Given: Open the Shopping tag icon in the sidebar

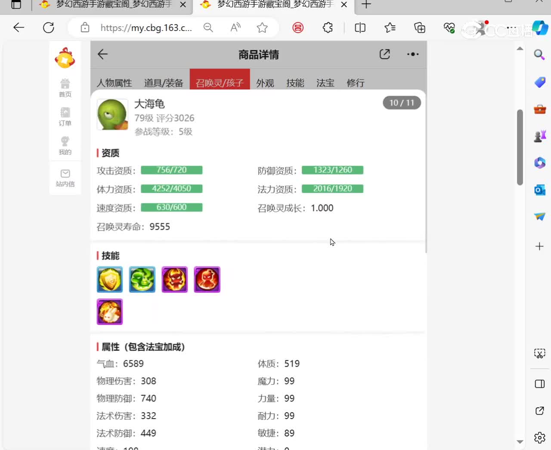Looking at the screenshot, I should 540,82.
